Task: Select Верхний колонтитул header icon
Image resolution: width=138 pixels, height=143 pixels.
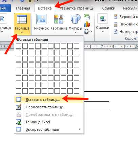Action: pos(115,17)
